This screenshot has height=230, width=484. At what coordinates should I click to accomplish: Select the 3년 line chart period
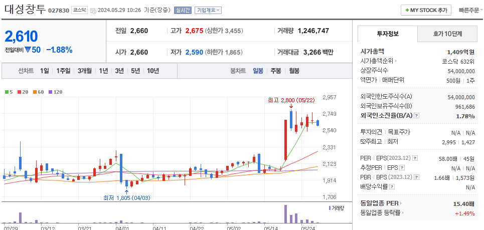coord(119,71)
